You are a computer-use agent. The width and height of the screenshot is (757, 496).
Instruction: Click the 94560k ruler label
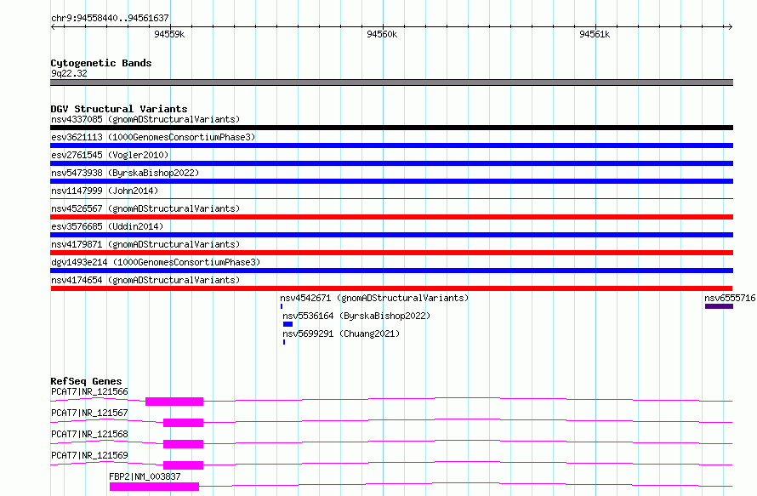(382, 34)
